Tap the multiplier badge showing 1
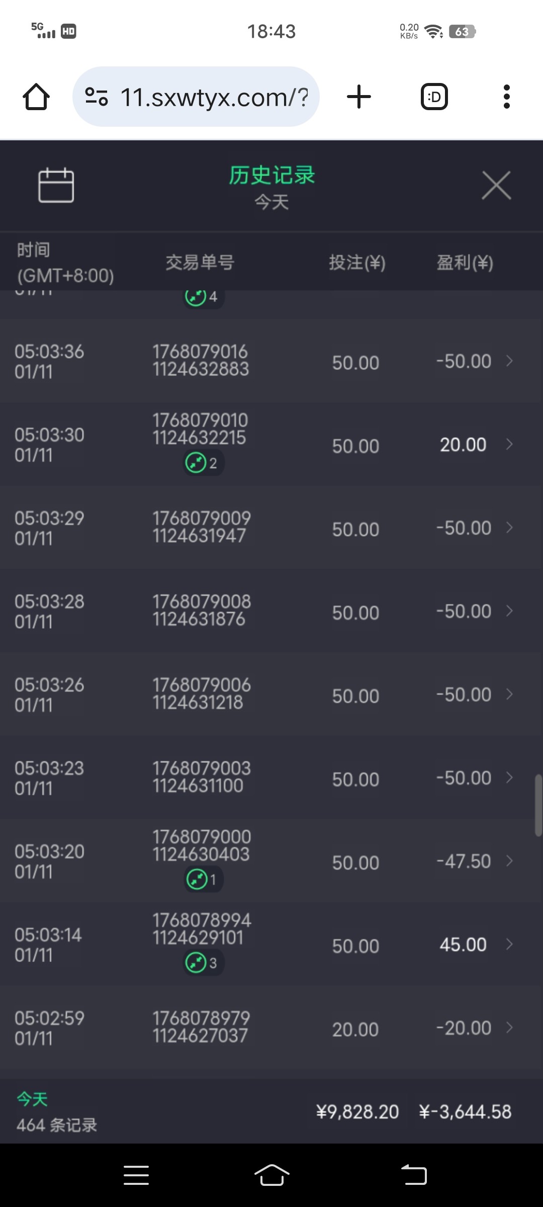Image resolution: width=543 pixels, height=1207 pixels. 203,879
